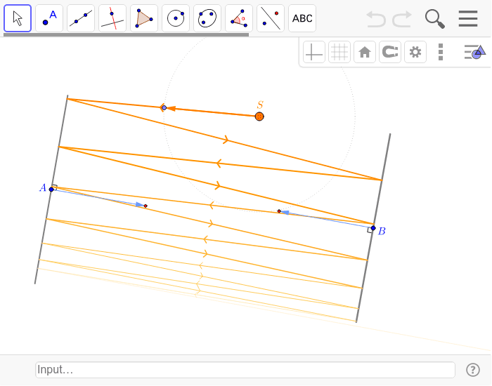Click the Redo arrow
This screenshot has height=386, width=492.
[402, 19]
